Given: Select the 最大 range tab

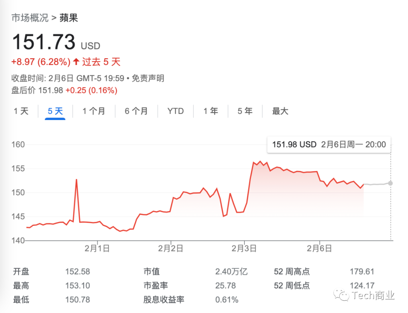Looking at the screenshot, I should [x=280, y=111].
